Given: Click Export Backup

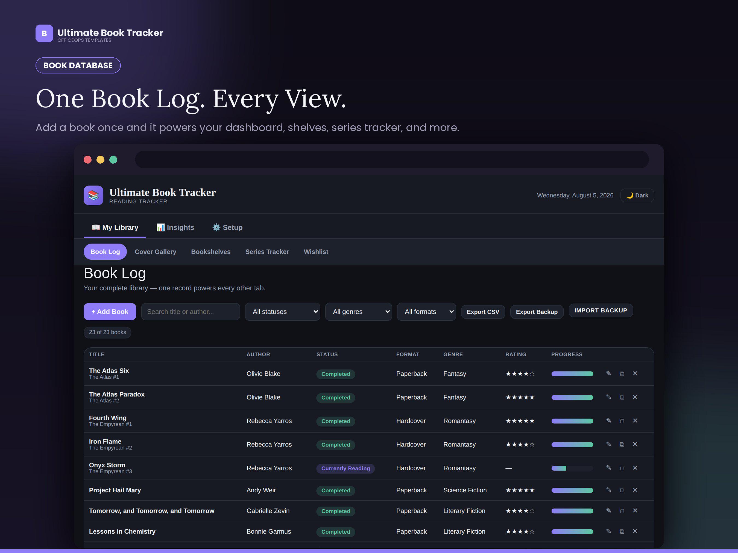Looking at the screenshot, I should 537,312.
